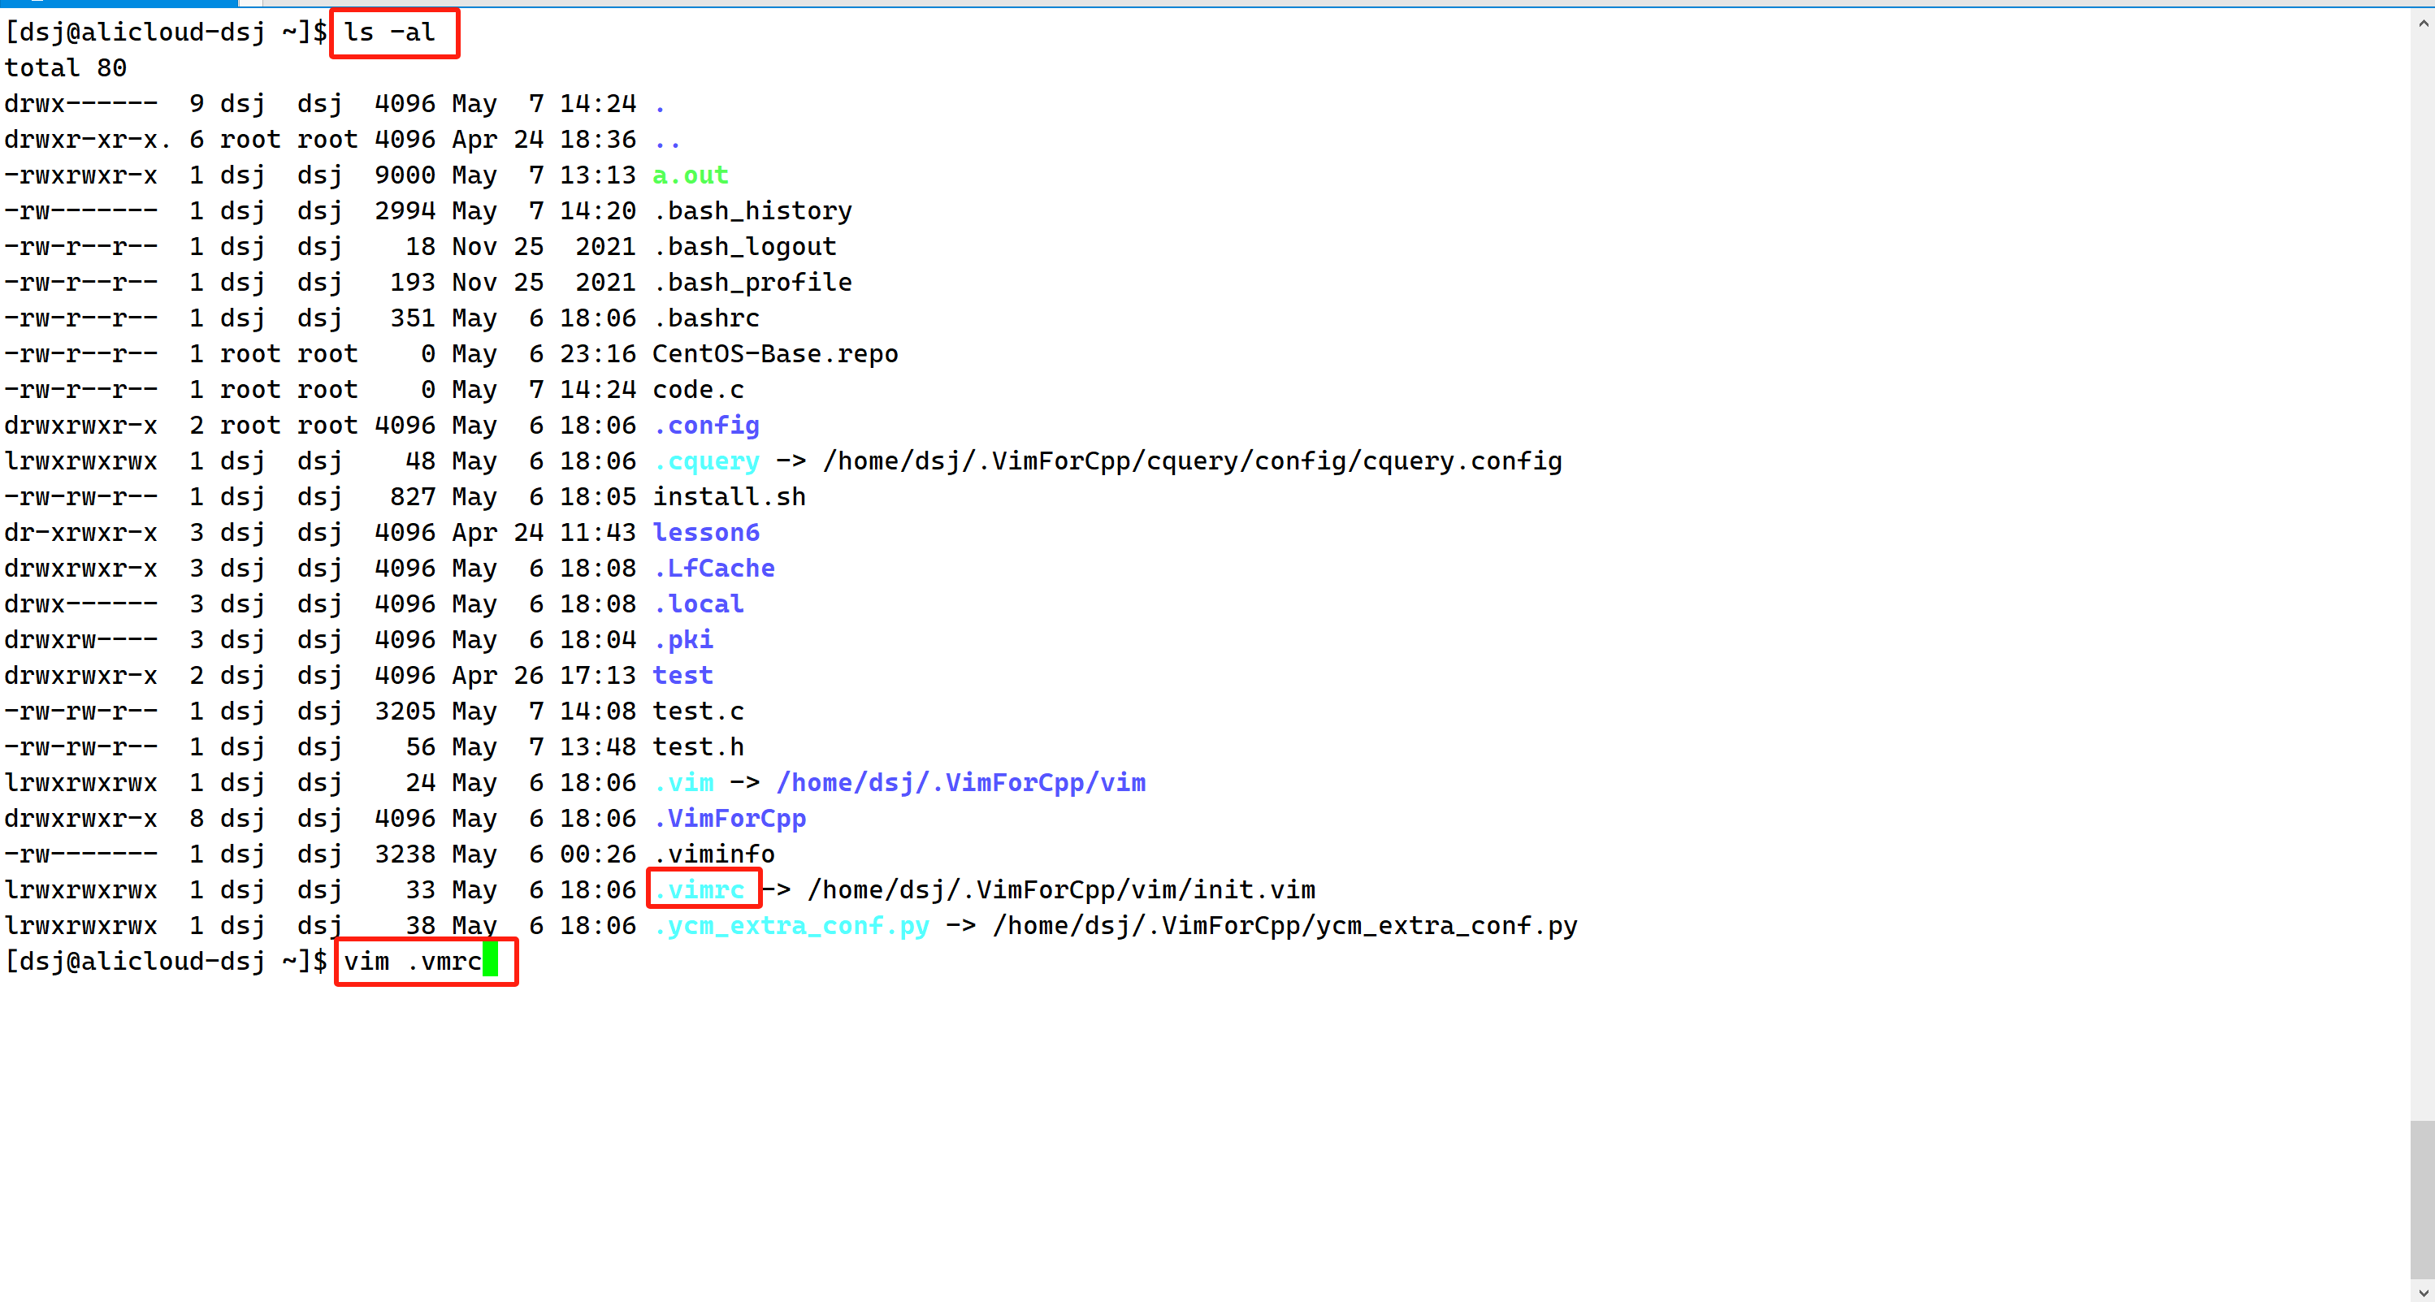Click the 9000 file size of a.out
This screenshot has width=2435, height=1302.
405,175
